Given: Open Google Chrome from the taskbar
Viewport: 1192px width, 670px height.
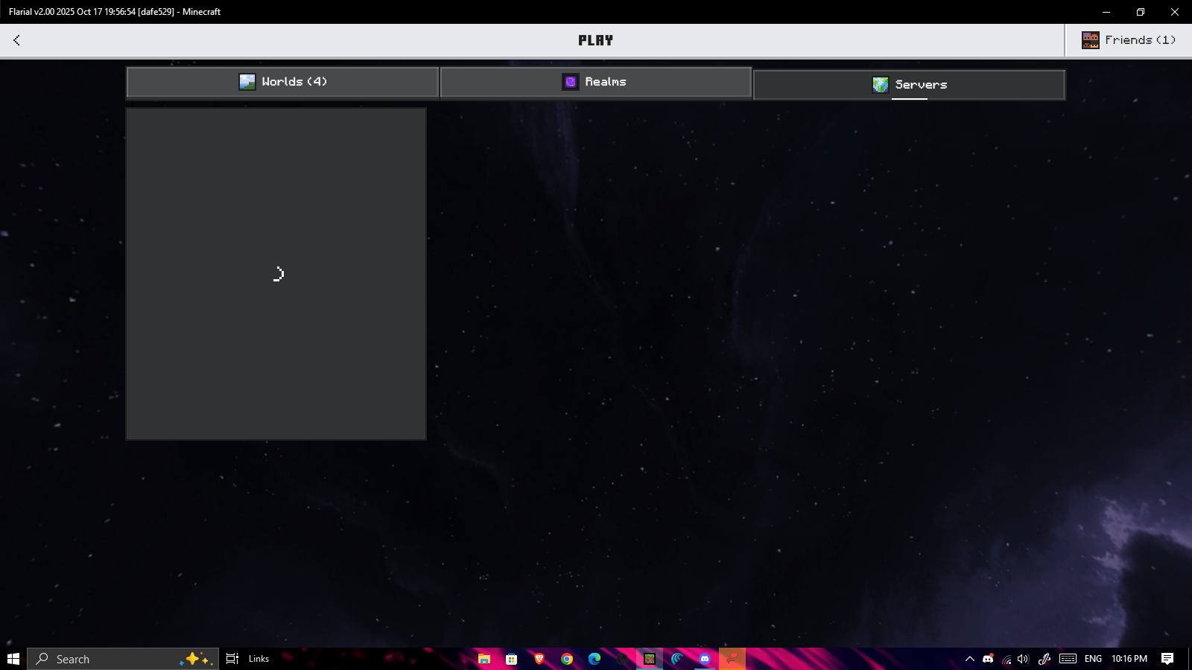Looking at the screenshot, I should click(x=567, y=659).
